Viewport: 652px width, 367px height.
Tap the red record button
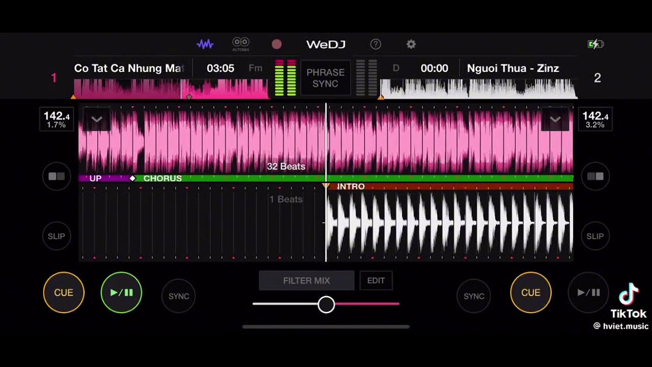(277, 44)
